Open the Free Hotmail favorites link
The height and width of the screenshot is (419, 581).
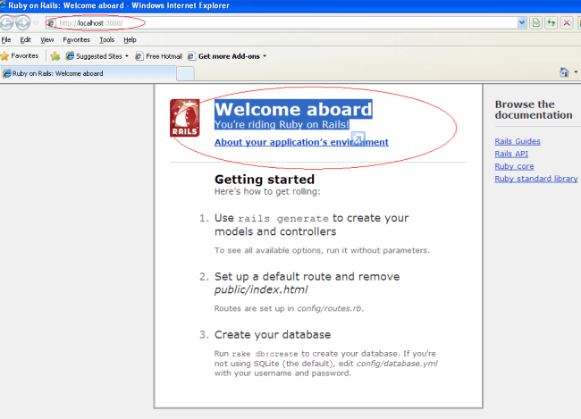pyautogui.click(x=158, y=56)
